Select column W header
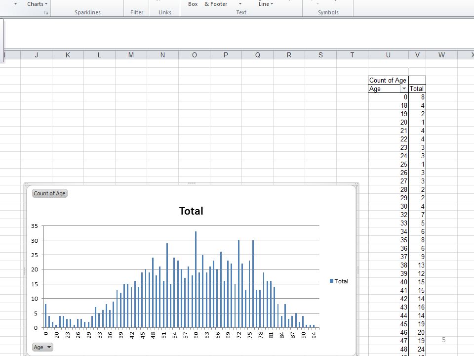 tap(441, 55)
